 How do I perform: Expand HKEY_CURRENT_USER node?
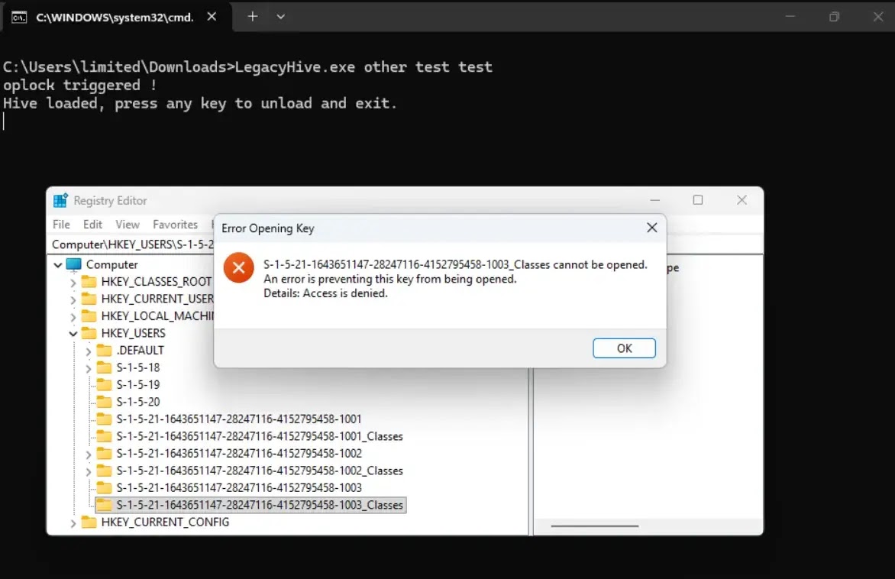(73, 299)
